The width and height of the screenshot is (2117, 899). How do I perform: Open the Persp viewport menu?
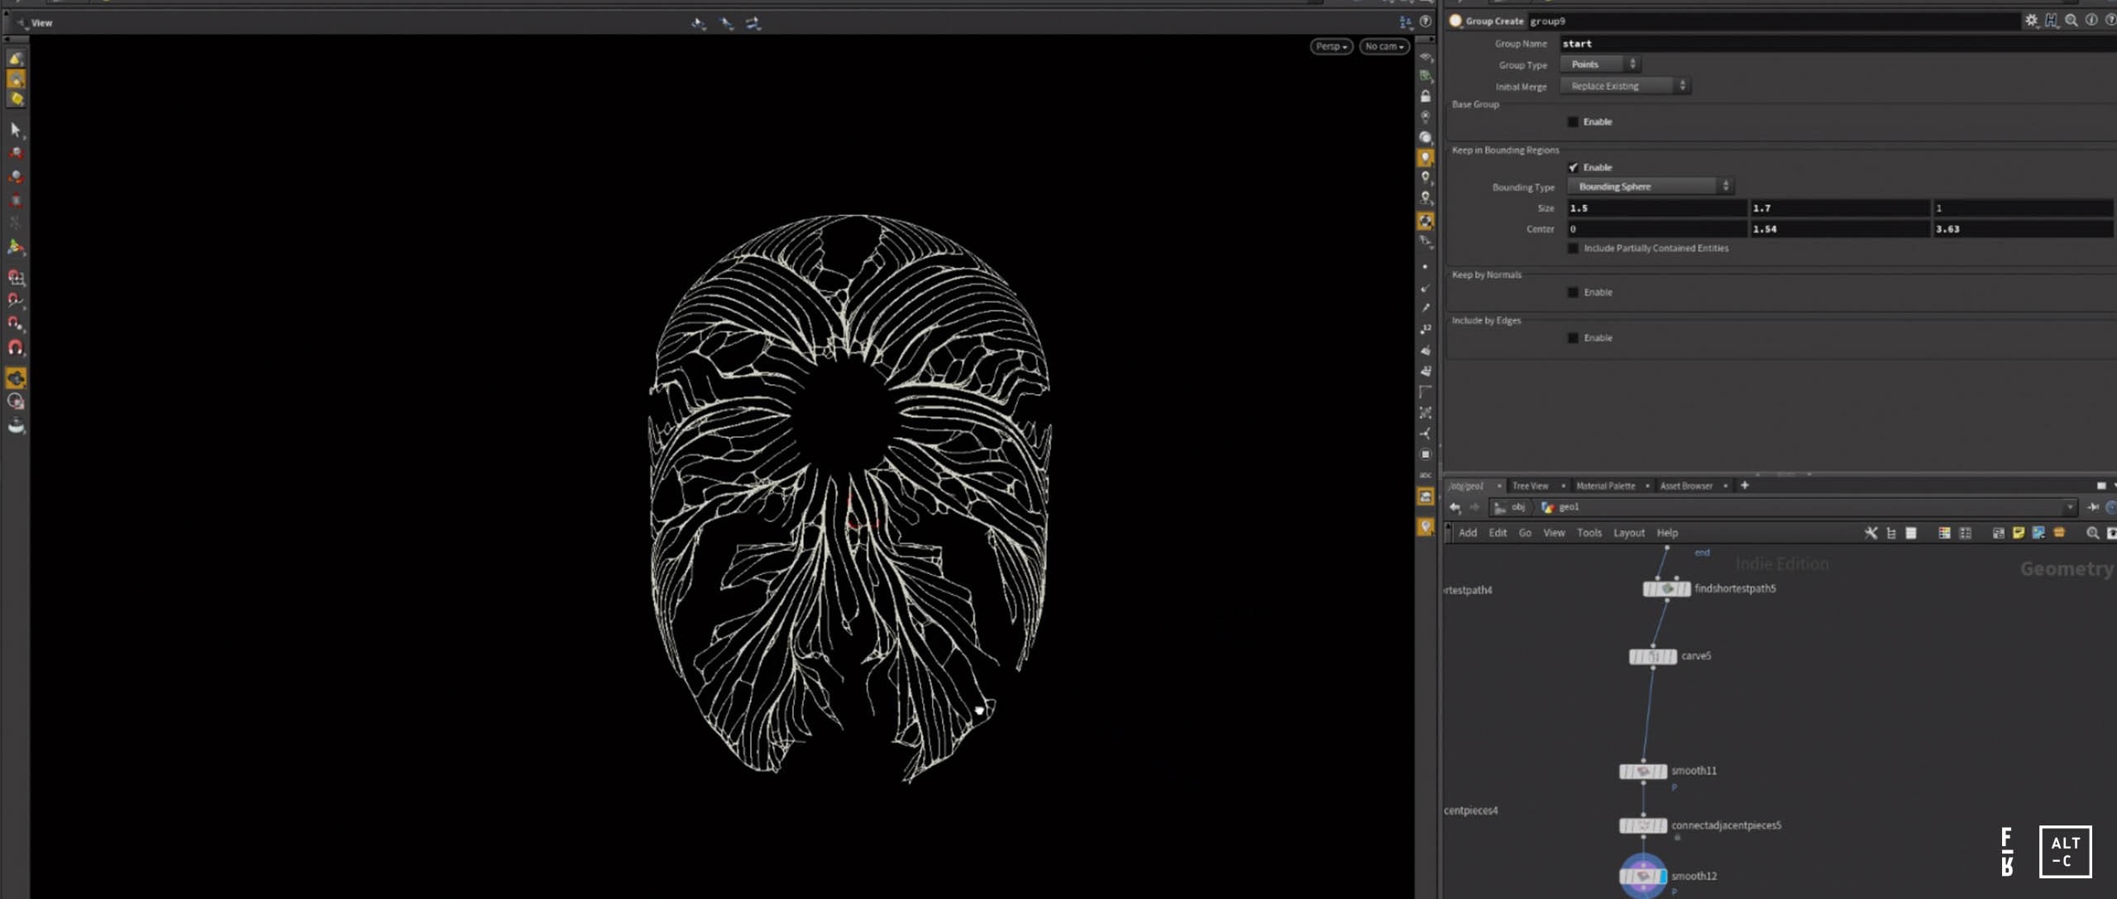pos(1331,46)
